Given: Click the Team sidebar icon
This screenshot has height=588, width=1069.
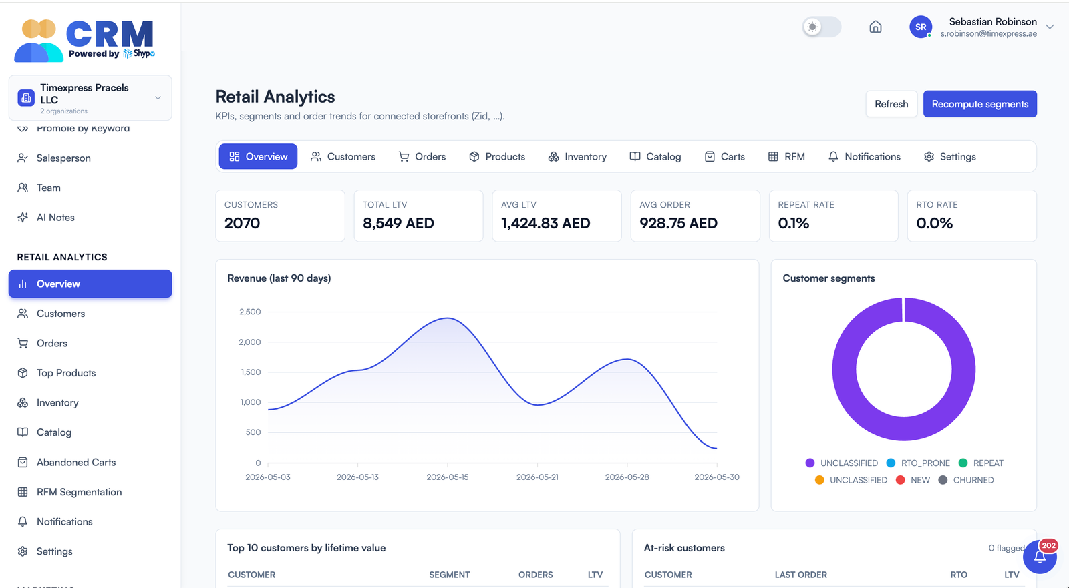Looking at the screenshot, I should click(x=23, y=188).
